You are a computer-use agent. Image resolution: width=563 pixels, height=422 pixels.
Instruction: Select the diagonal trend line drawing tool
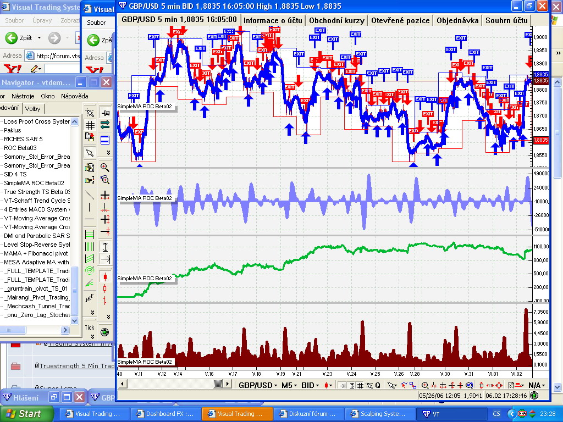pos(90,195)
